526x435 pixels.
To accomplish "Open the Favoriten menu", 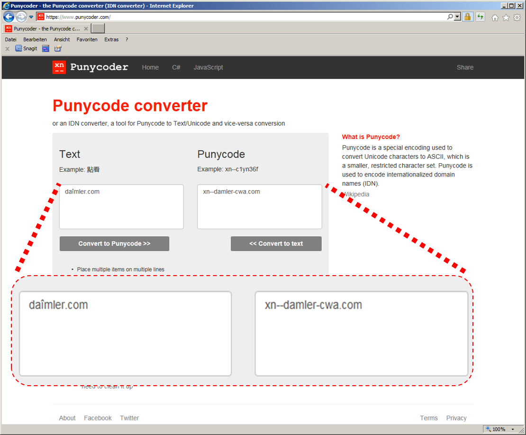I will point(87,39).
